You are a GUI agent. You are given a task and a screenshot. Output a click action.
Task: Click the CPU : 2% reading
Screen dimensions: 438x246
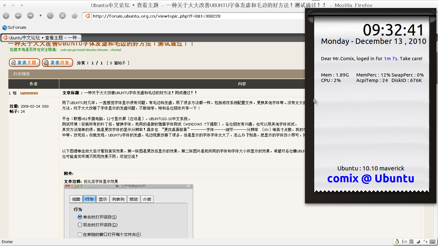tap(331, 80)
